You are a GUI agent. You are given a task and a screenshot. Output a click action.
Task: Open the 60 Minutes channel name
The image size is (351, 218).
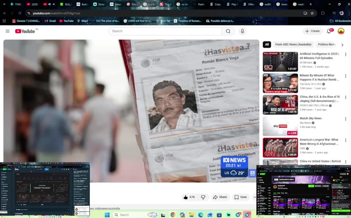306,63
